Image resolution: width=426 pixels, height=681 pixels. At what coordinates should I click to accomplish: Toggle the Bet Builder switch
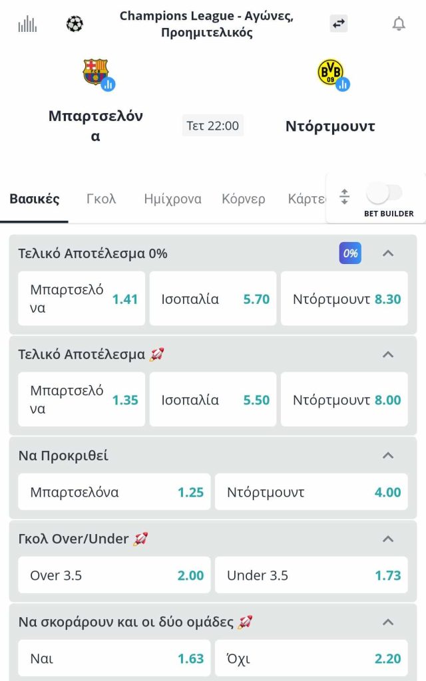pos(385,194)
